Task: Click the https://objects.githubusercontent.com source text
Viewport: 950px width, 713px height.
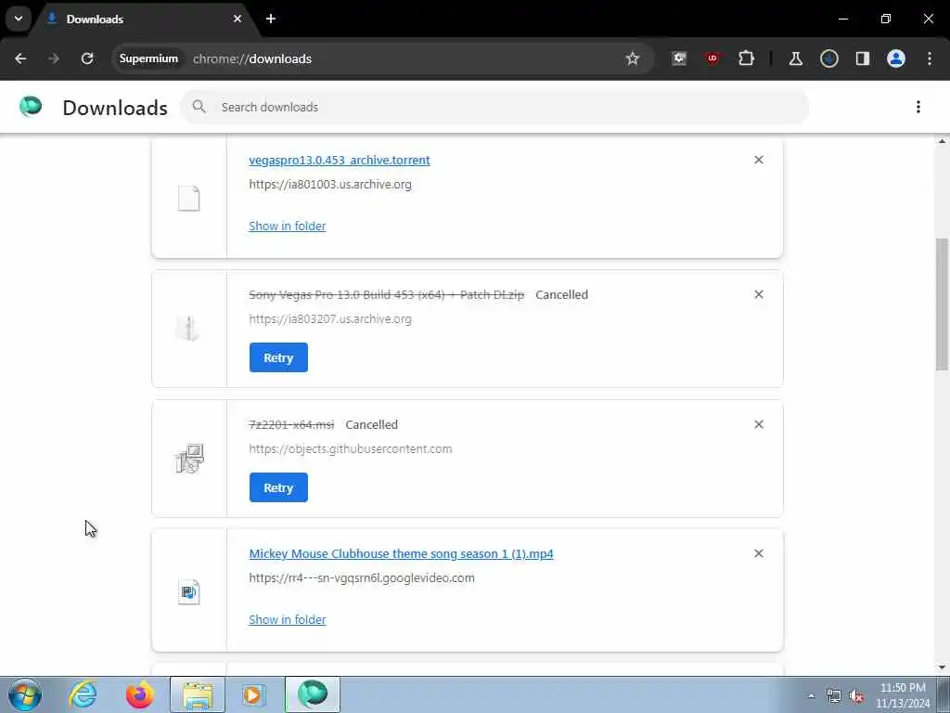Action: [x=350, y=449]
